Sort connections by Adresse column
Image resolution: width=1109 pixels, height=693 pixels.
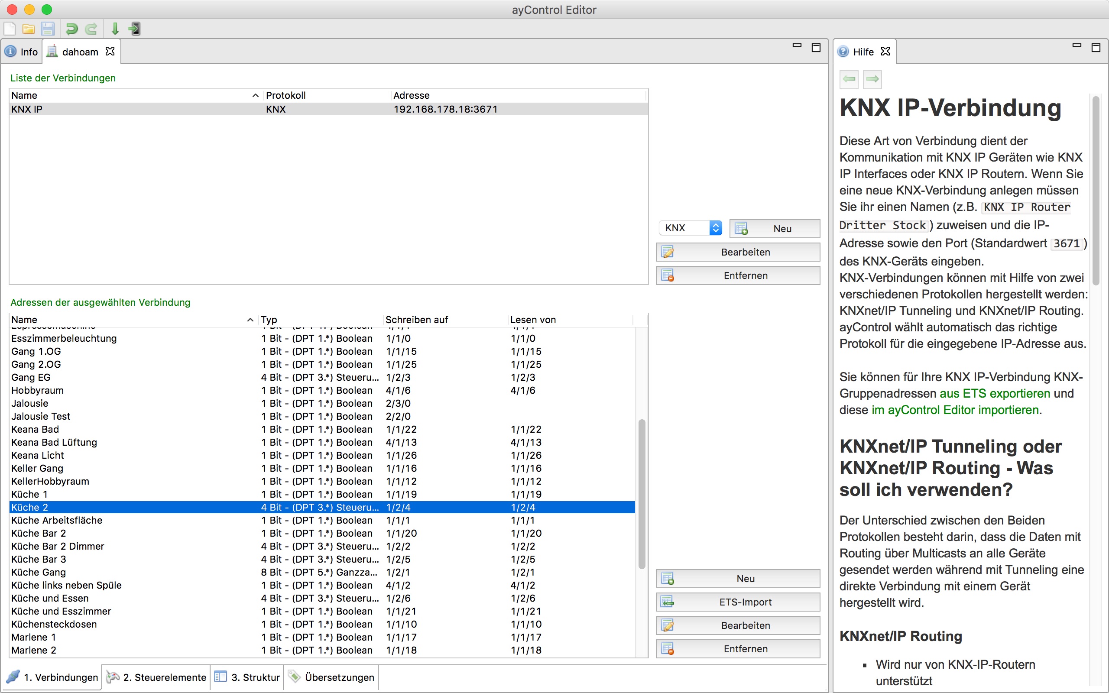tap(518, 95)
